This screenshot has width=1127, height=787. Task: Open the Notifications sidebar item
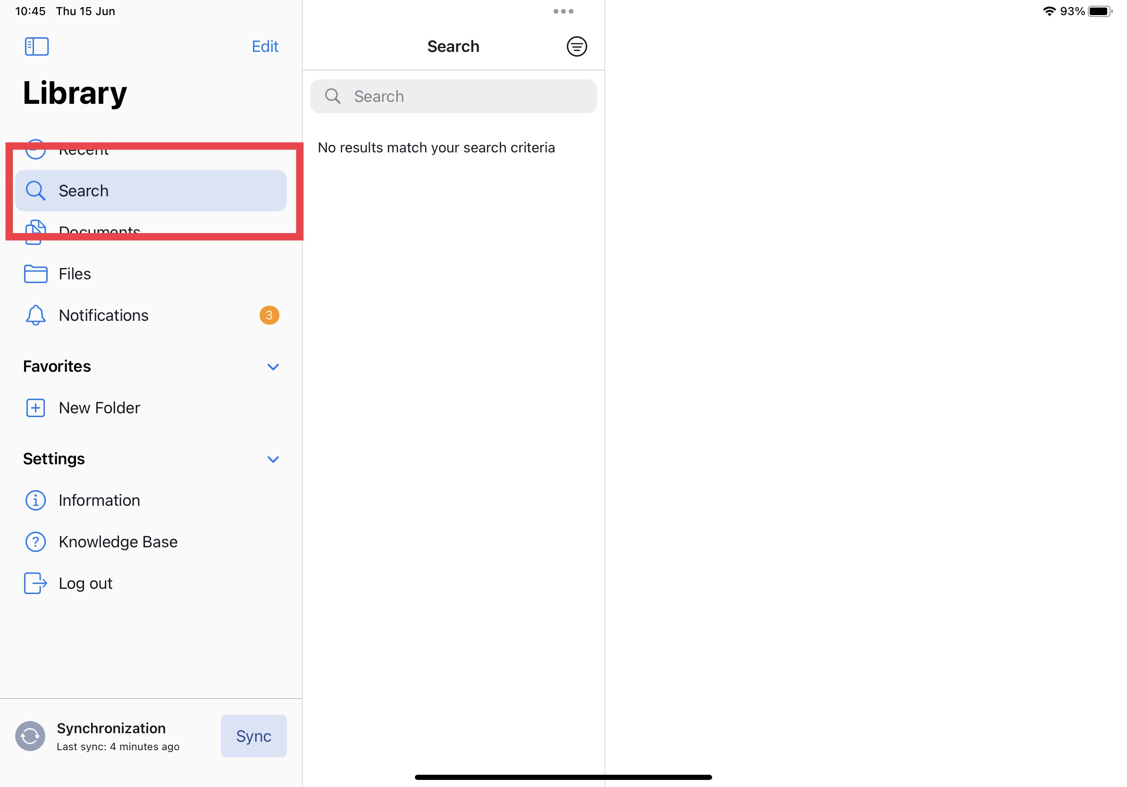tap(103, 315)
